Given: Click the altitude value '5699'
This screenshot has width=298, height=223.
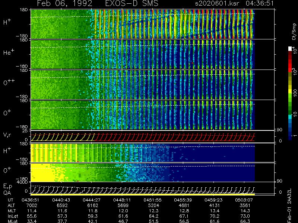Looking at the screenshot, I should [123, 206].
